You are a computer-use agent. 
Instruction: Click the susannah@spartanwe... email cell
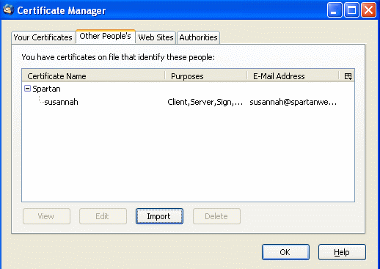point(293,102)
